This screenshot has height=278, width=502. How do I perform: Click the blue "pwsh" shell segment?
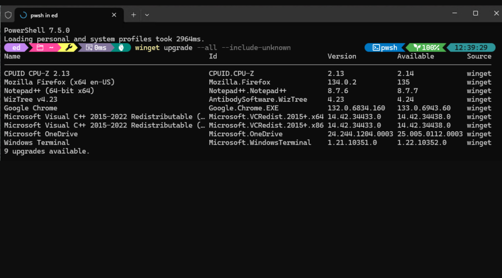[x=385, y=48]
